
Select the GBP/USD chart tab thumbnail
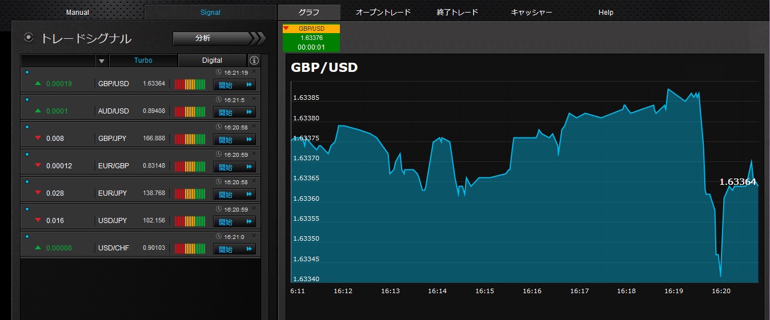coord(311,38)
